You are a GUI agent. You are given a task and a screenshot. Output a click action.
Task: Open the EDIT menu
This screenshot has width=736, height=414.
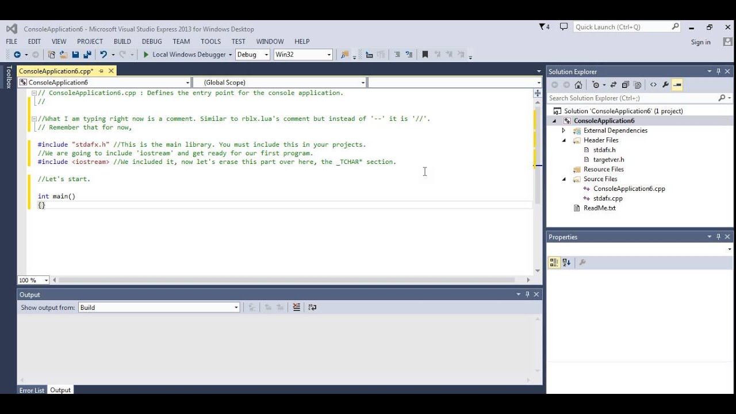tap(34, 41)
